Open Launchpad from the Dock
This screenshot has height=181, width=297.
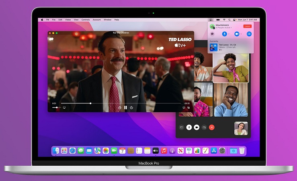64,151
